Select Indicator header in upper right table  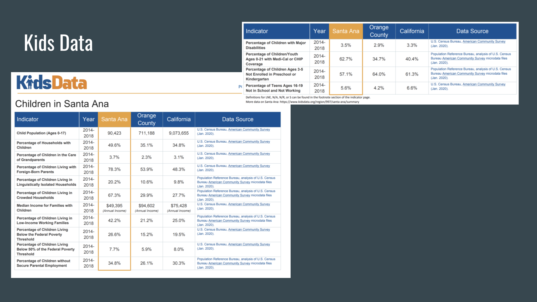click(x=277, y=31)
